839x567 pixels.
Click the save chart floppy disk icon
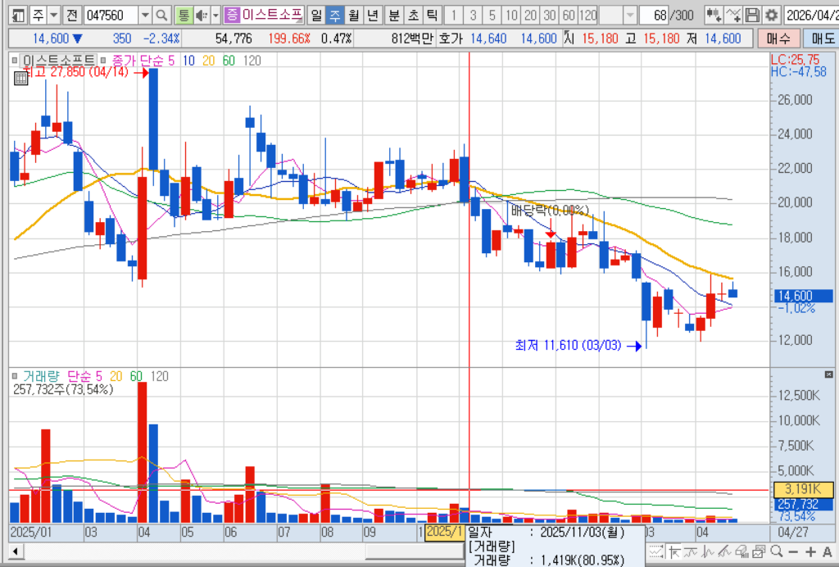point(752,15)
